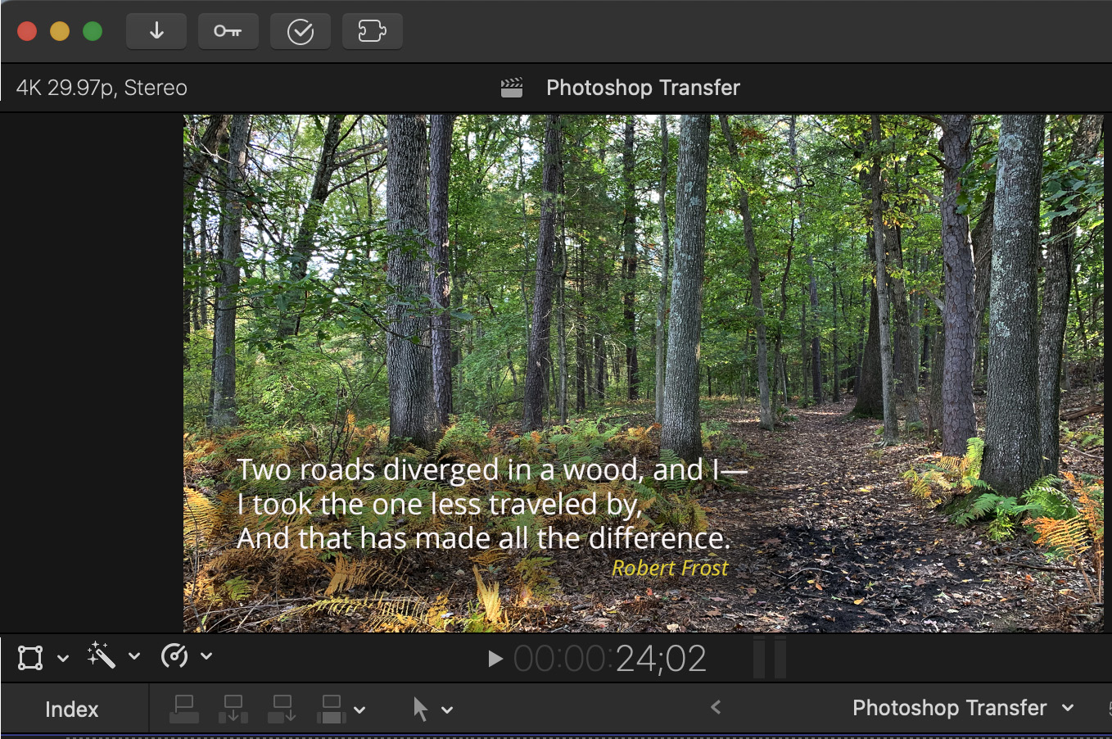Image resolution: width=1112 pixels, height=739 pixels.
Task: Click the Insert clip edit icon
Action: click(x=233, y=709)
